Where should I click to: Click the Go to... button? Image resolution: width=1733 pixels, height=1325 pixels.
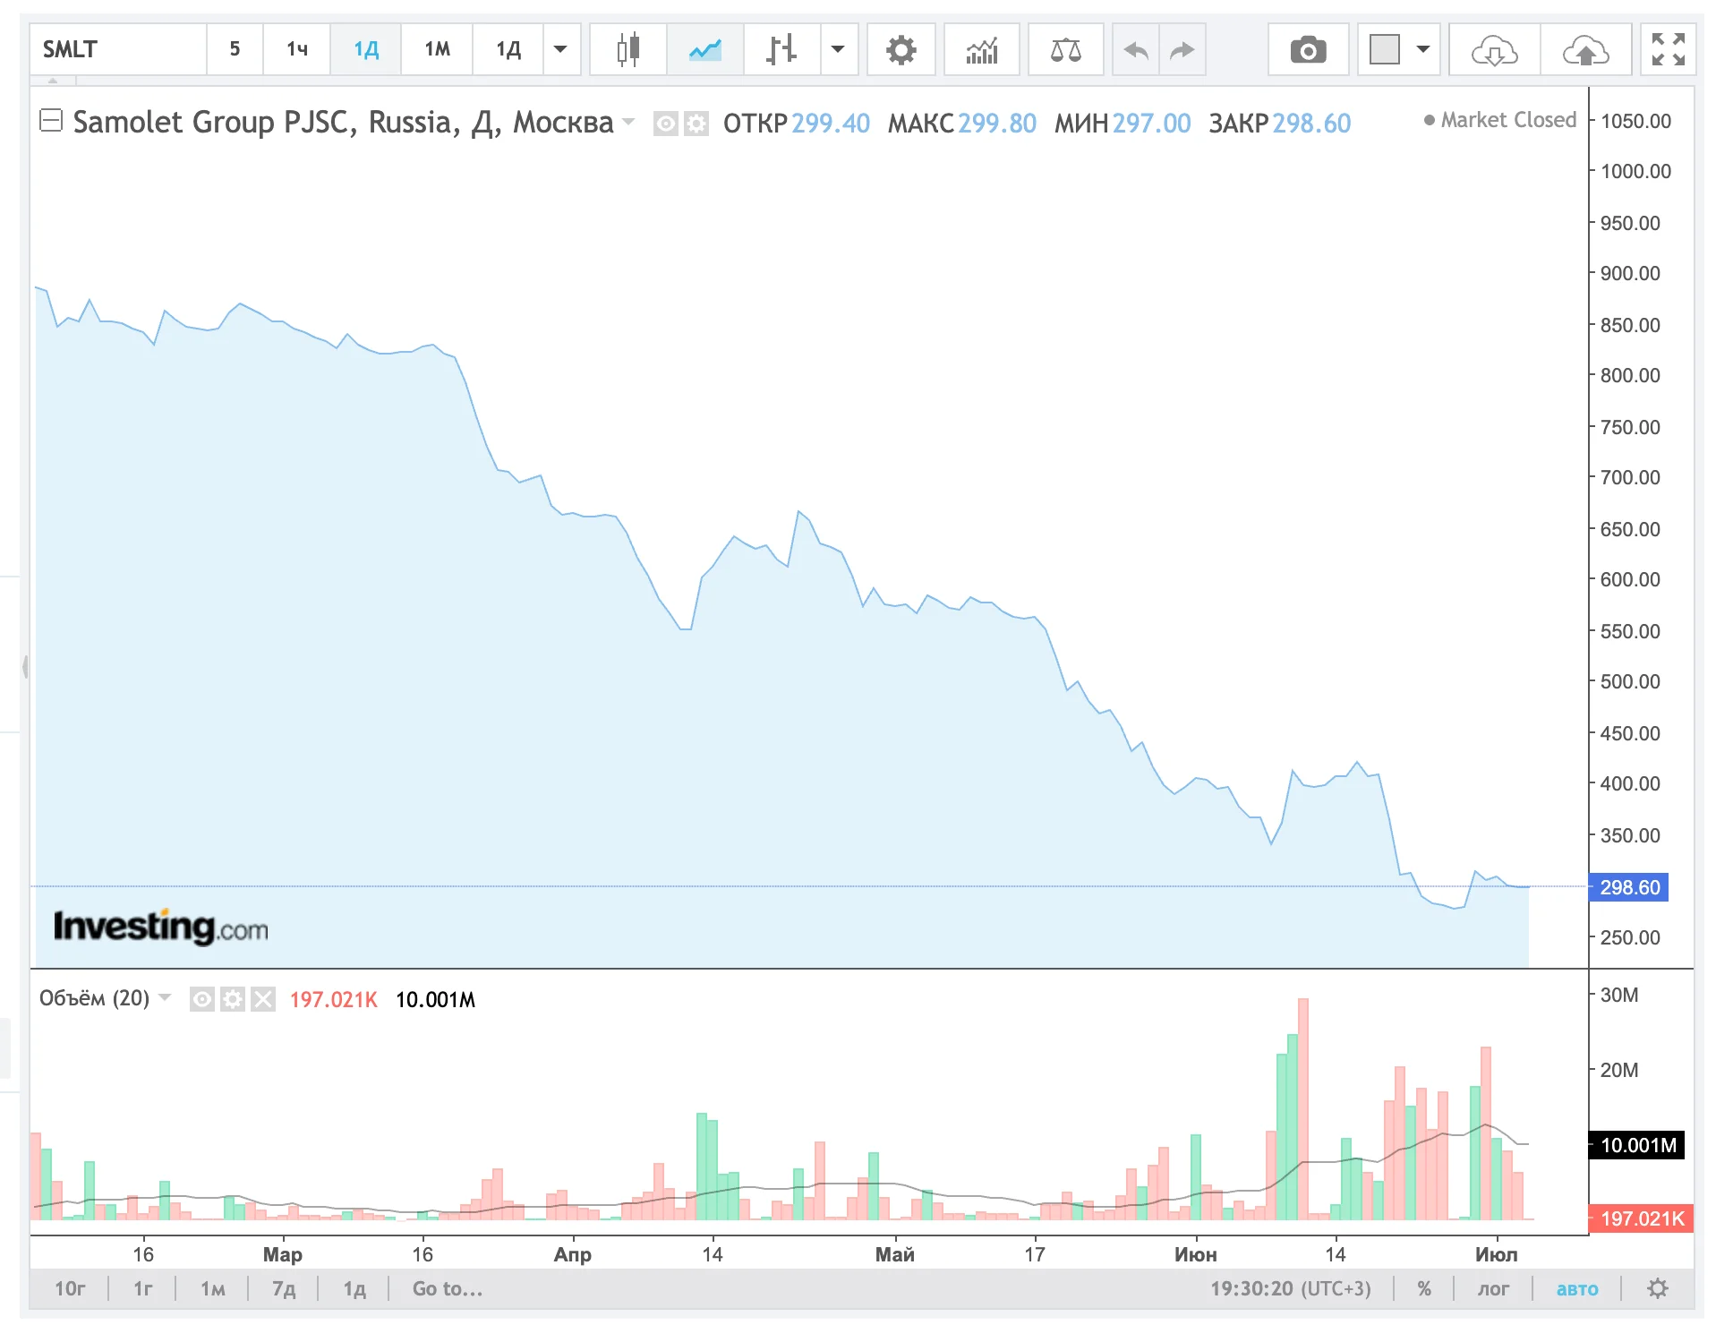447,1288
